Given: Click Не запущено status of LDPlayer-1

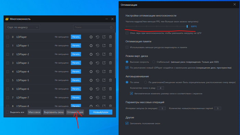Looking at the screenshot, I should pos(62,45).
